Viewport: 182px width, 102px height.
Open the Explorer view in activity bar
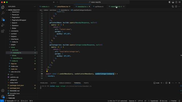click(x=3, y=7)
